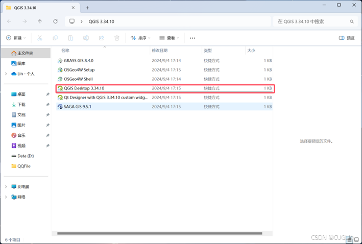The height and width of the screenshot is (244, 362).
Task: Open the more options ellipsis menu
Action: (192, 38)
